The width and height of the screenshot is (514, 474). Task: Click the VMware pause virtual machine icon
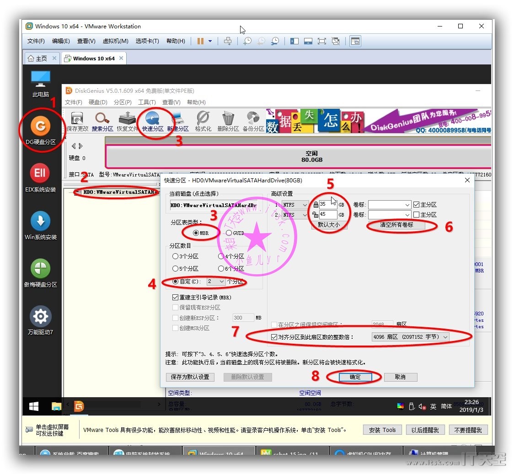click(x=200, y=41)
